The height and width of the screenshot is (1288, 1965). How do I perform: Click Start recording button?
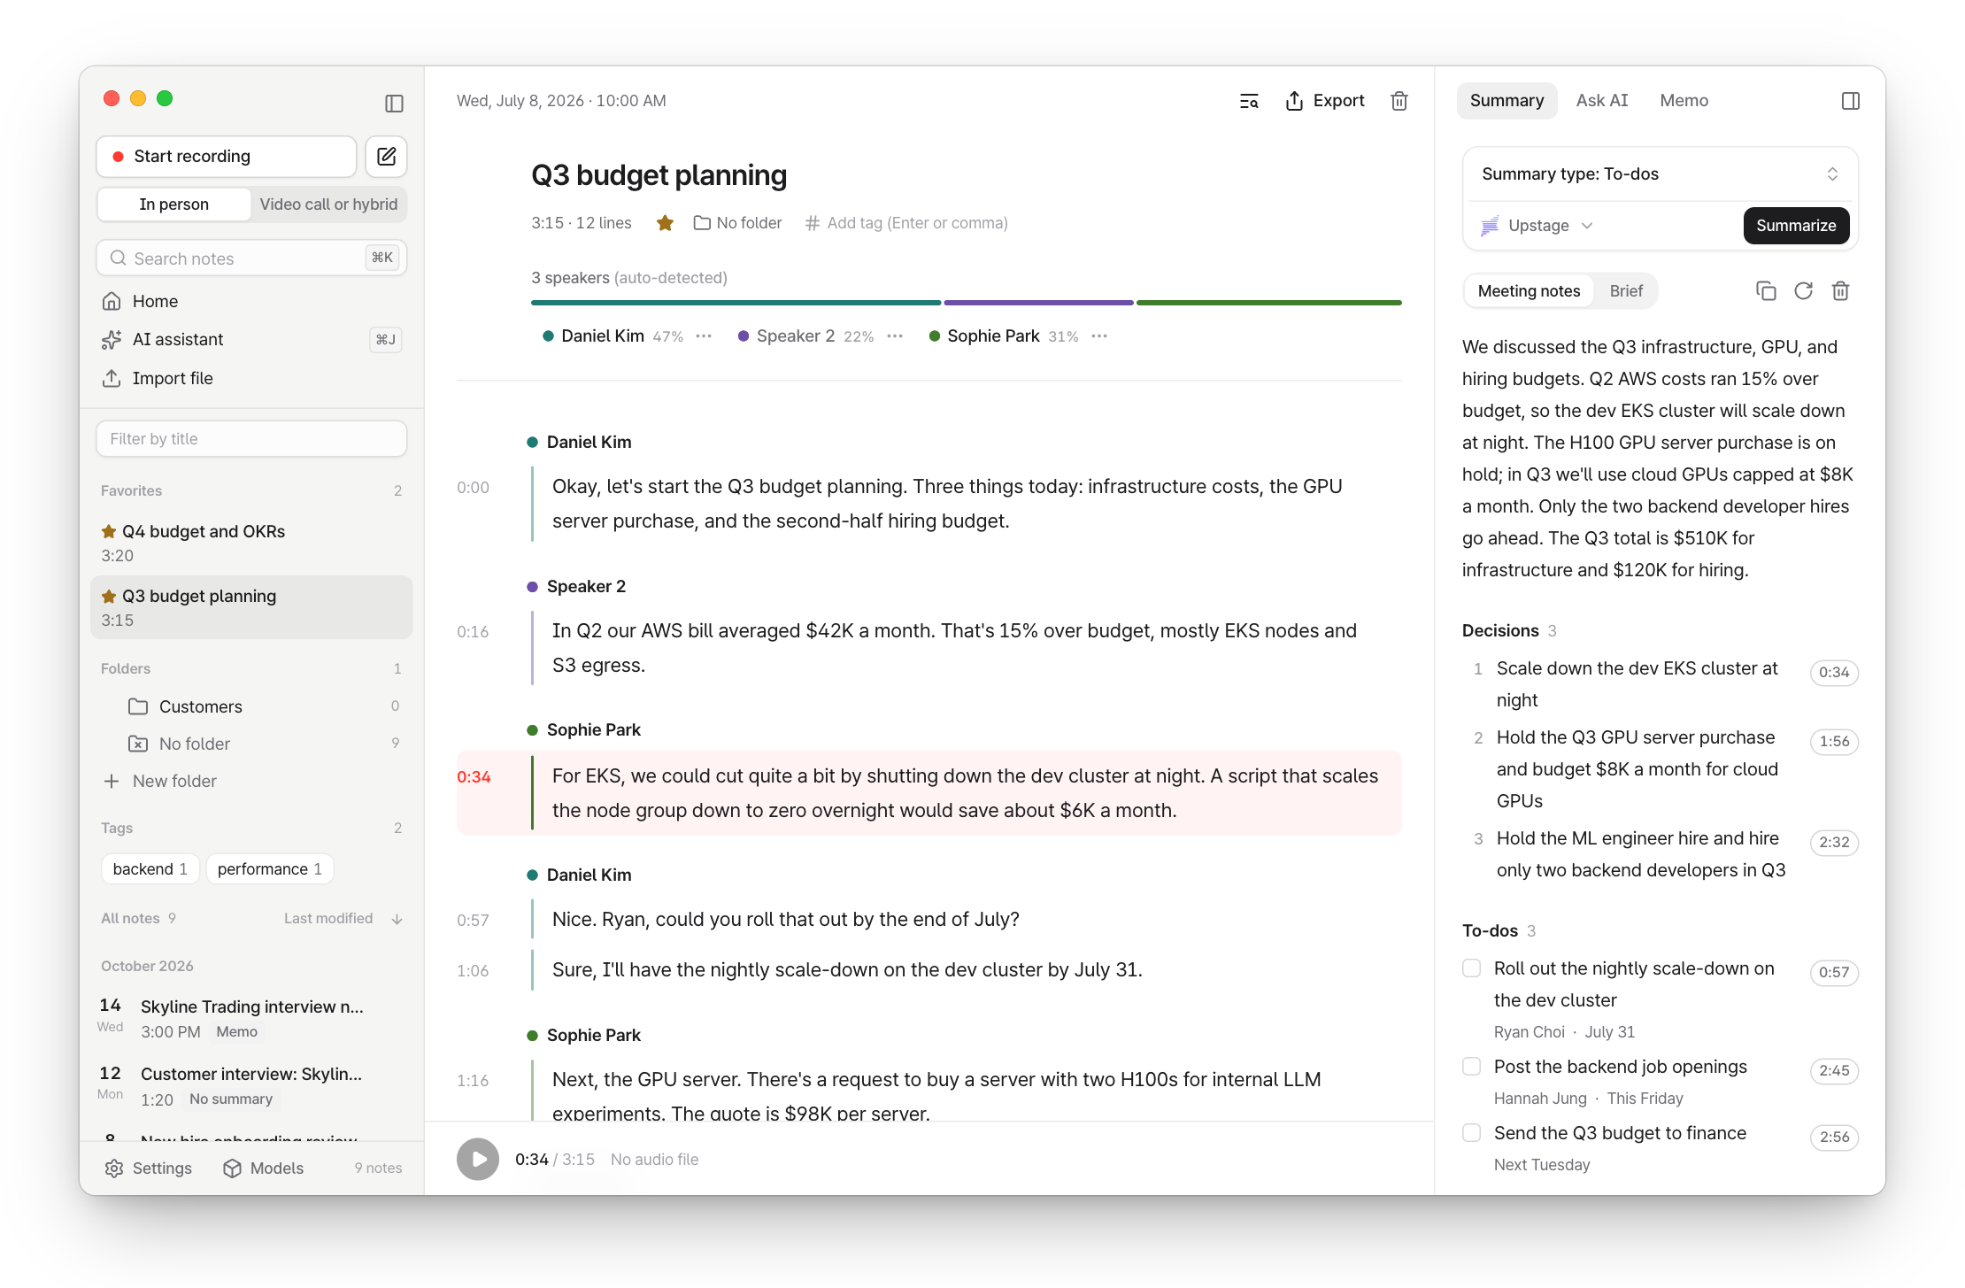coord(227,157)
